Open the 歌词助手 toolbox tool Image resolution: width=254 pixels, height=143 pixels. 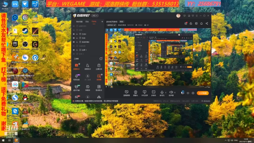pos(99,88)
